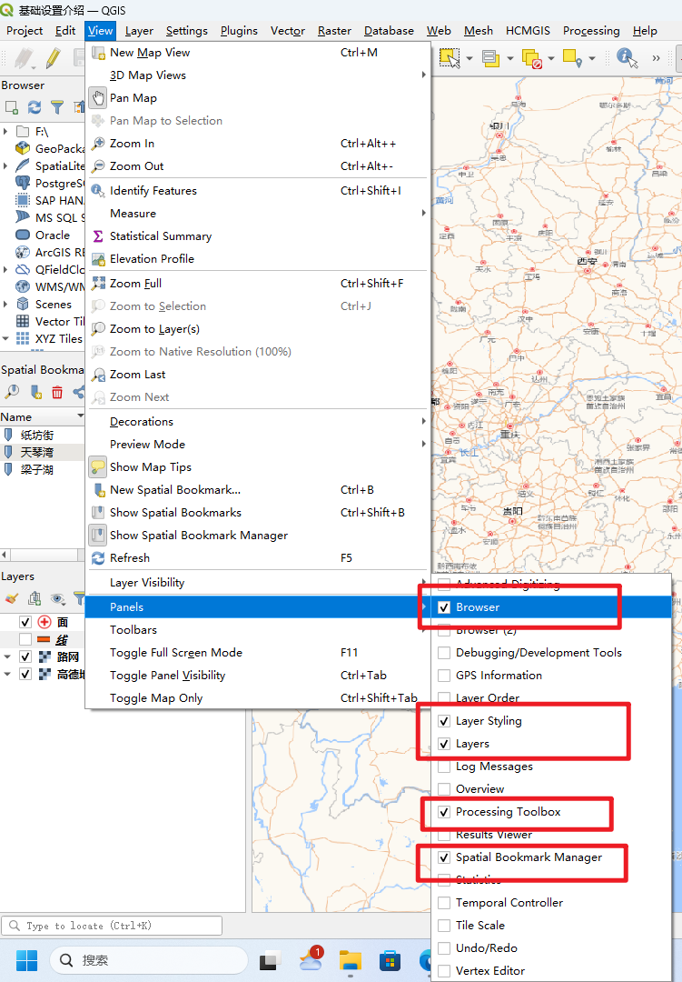Collapse the 路网 layer group
This screenshot has width=682, height=982.
pos(7,657)
